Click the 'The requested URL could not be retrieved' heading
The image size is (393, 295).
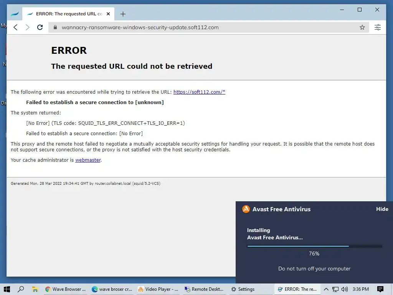132,66
